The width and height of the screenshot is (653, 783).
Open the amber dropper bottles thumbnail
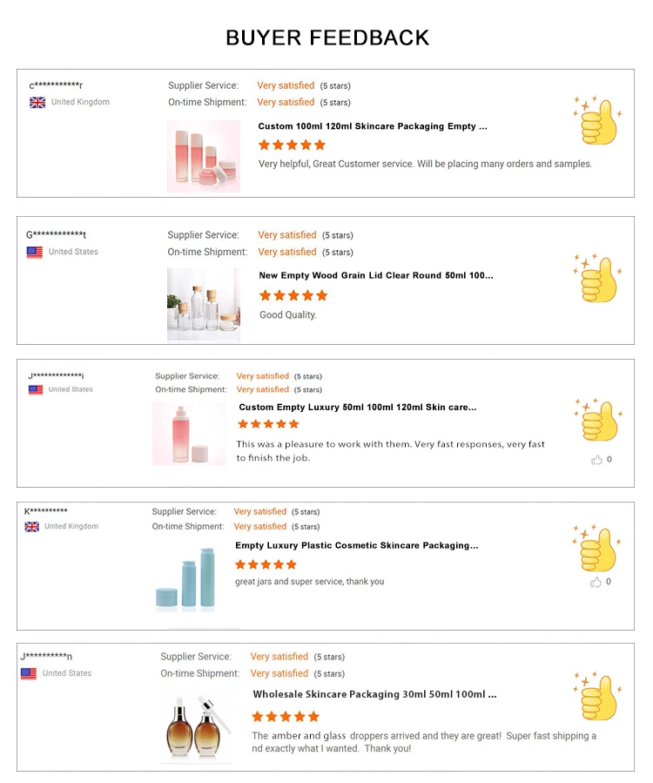196,726
